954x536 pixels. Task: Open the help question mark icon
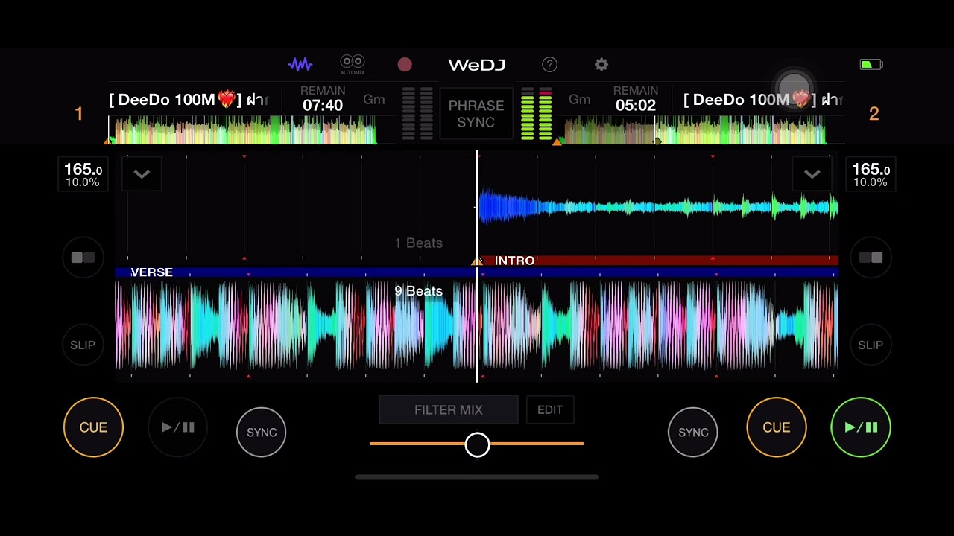tap(549, 65)
